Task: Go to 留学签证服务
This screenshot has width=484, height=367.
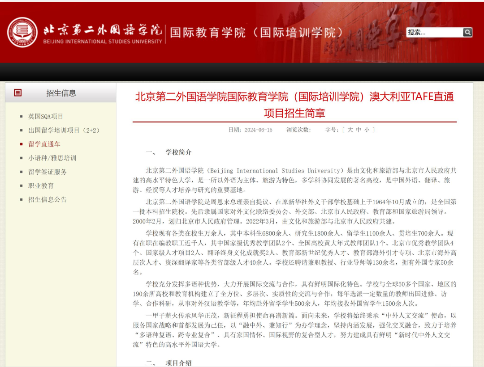Action: [x=48, y=172]
